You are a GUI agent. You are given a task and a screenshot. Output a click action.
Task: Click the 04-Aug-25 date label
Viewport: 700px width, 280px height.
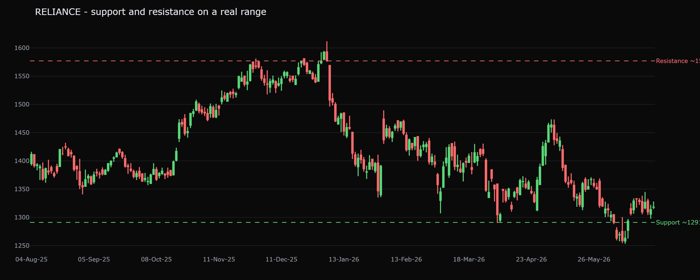(x=31, y=259)
